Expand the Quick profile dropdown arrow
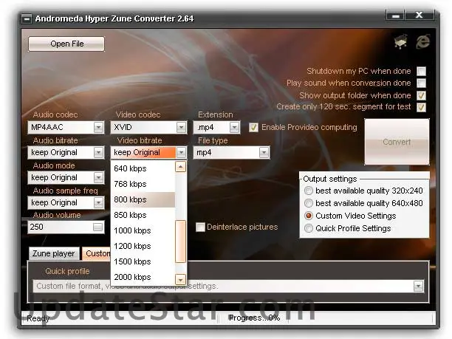 pos(418,287)
